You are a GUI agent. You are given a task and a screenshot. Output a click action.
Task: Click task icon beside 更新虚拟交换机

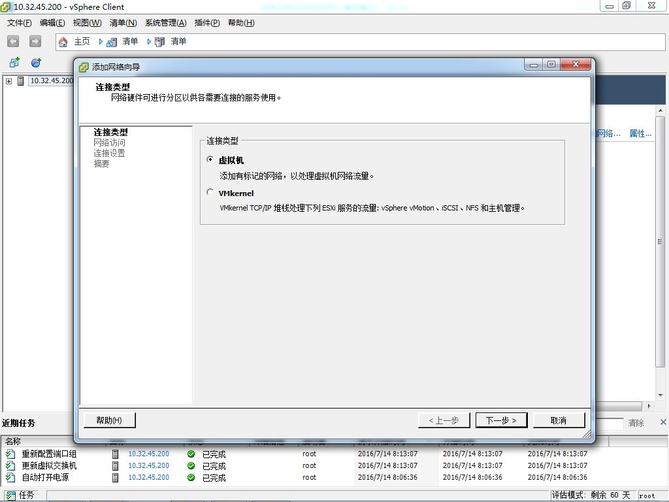pyautogui.click(x=10, y=465)
